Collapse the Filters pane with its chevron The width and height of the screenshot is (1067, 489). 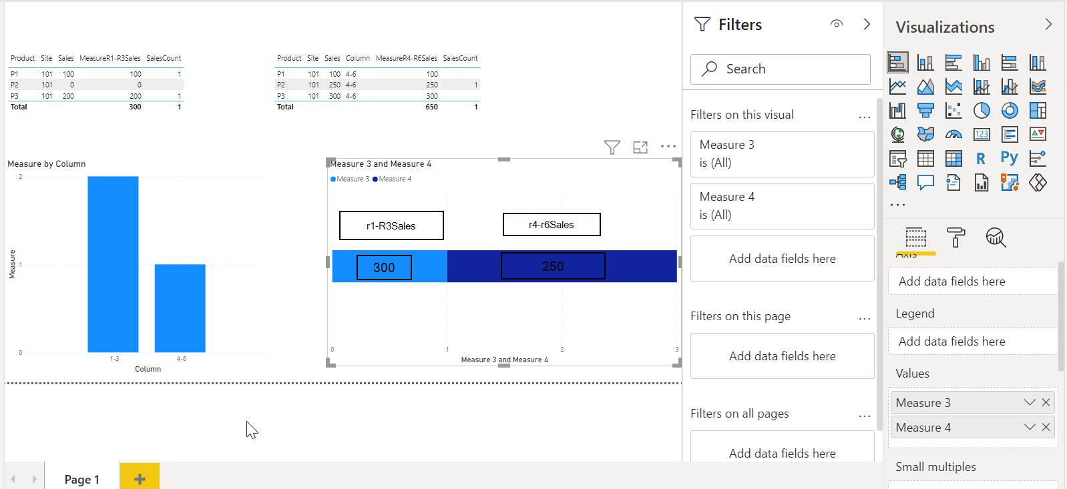[867, 24]
